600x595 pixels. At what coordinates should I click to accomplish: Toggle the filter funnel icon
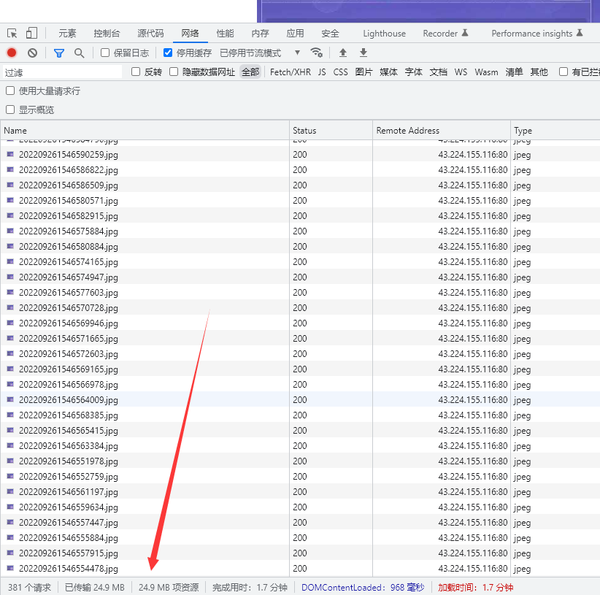(x=59, y=53)
